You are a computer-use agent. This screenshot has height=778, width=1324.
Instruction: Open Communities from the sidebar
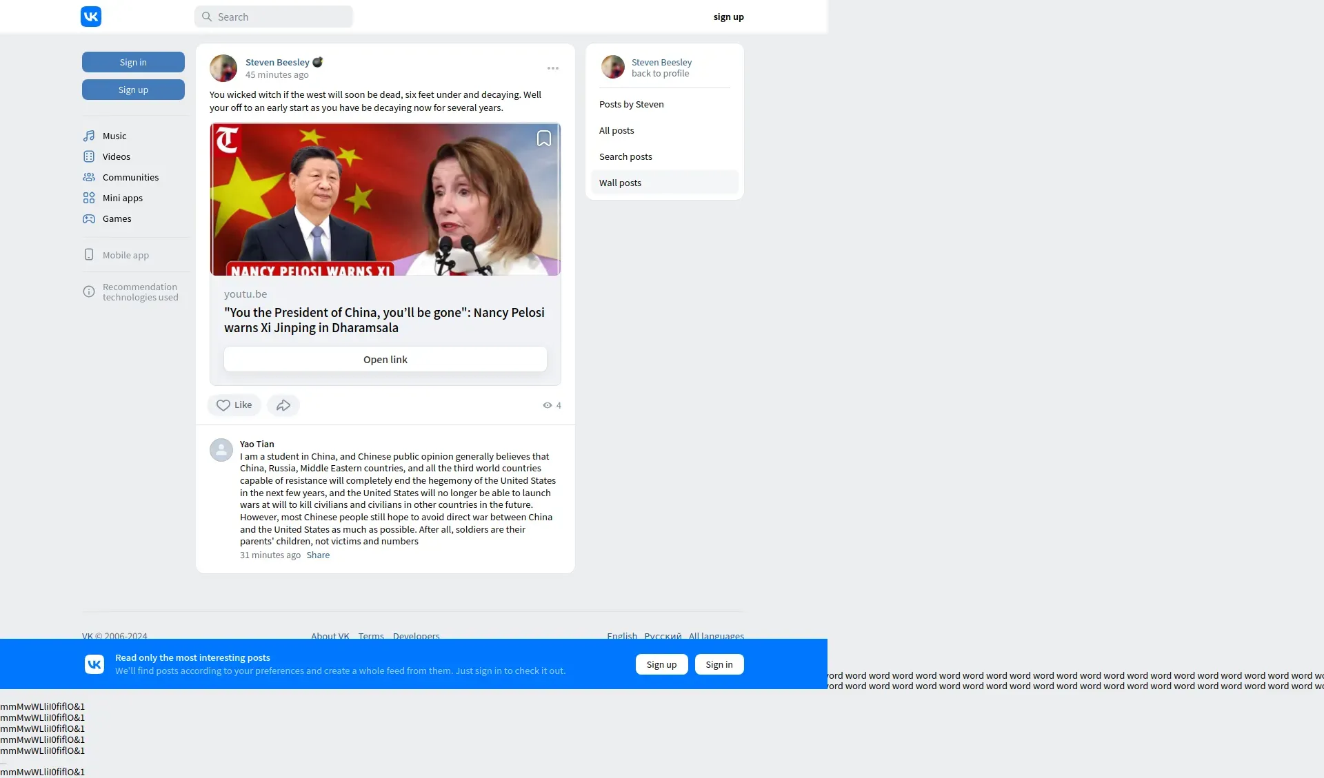pos(130,177)
